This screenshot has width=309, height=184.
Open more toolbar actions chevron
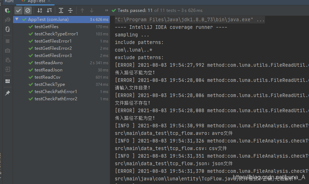coord(106,10)
